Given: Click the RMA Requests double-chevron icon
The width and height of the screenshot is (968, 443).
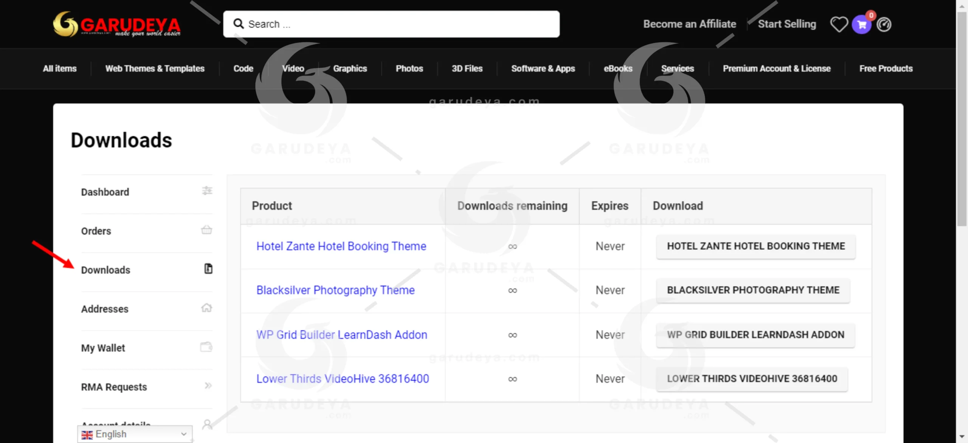Looking at the screenshot, I should 208,385.
